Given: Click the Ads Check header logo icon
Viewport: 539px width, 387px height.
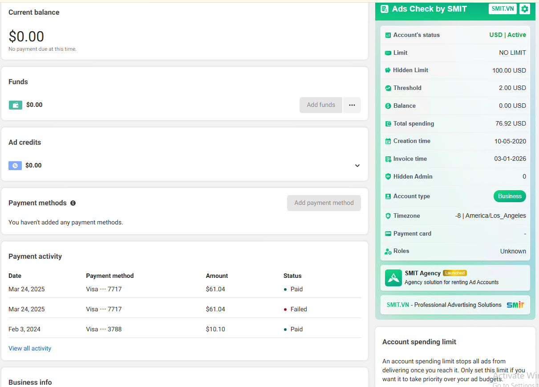Looking at the screenshot, I should click(385, 9).
